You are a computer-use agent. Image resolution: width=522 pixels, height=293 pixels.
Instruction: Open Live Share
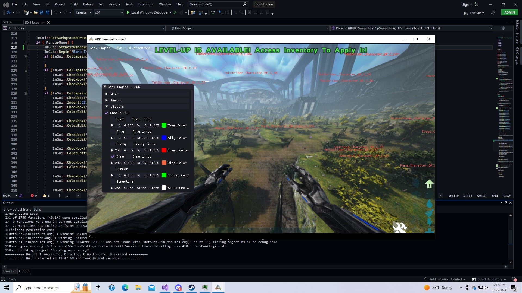point(474,13)
